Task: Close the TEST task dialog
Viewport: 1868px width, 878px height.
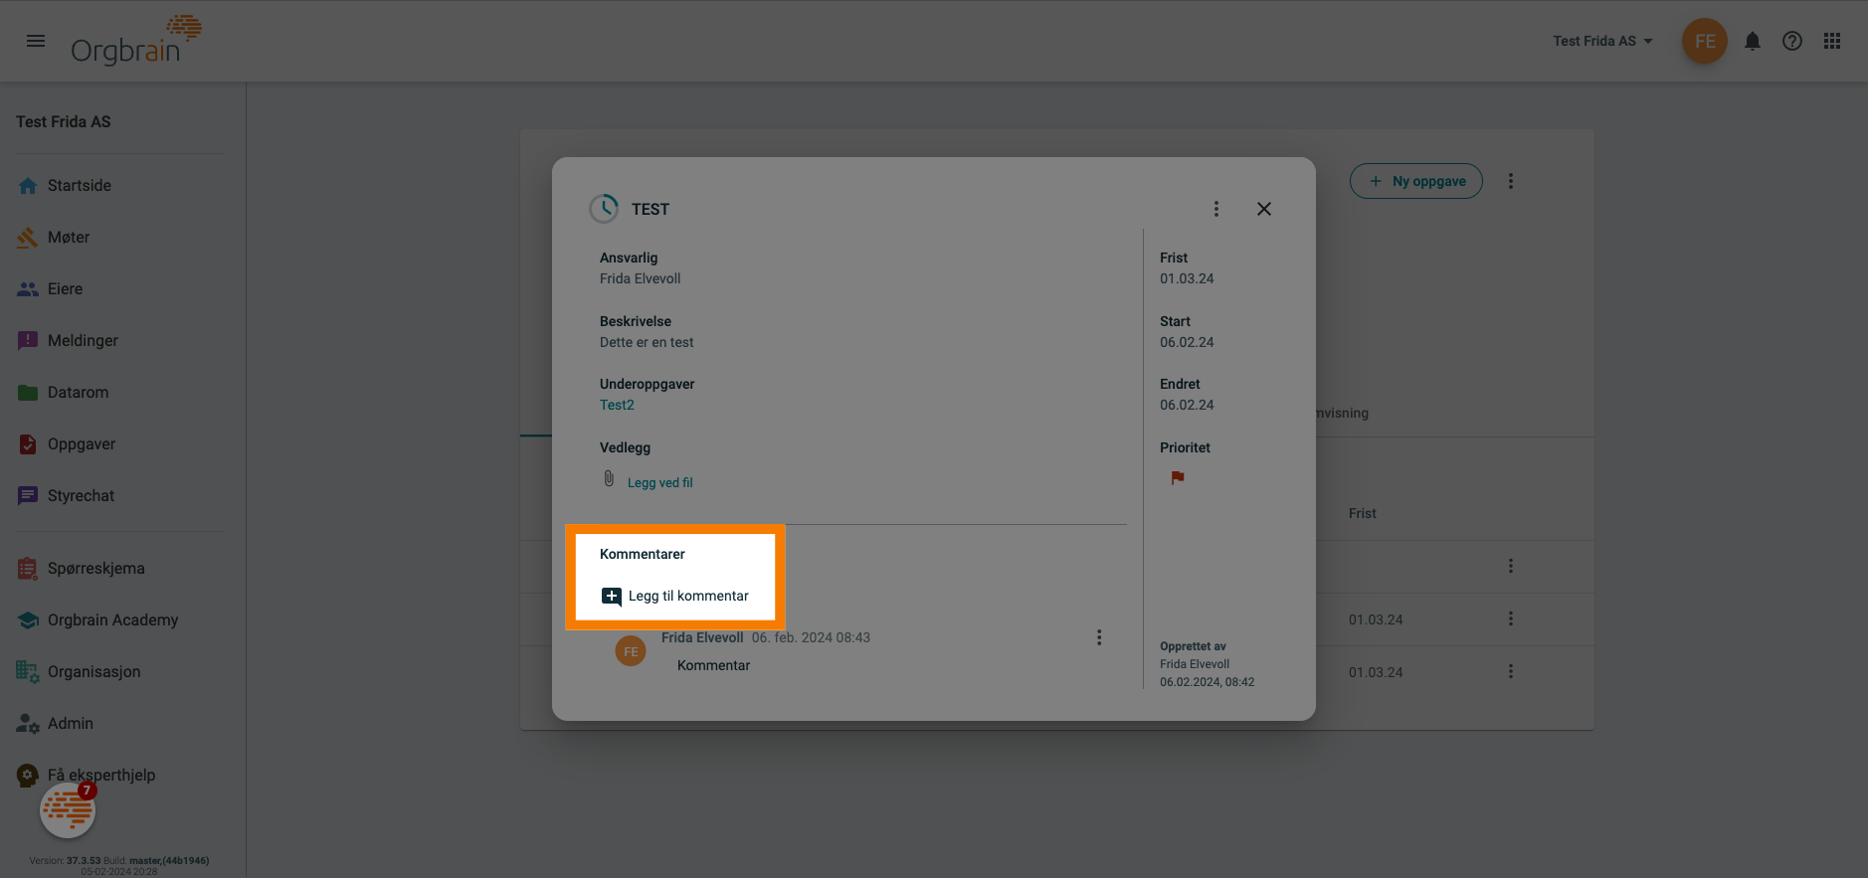Action: 1264,209
